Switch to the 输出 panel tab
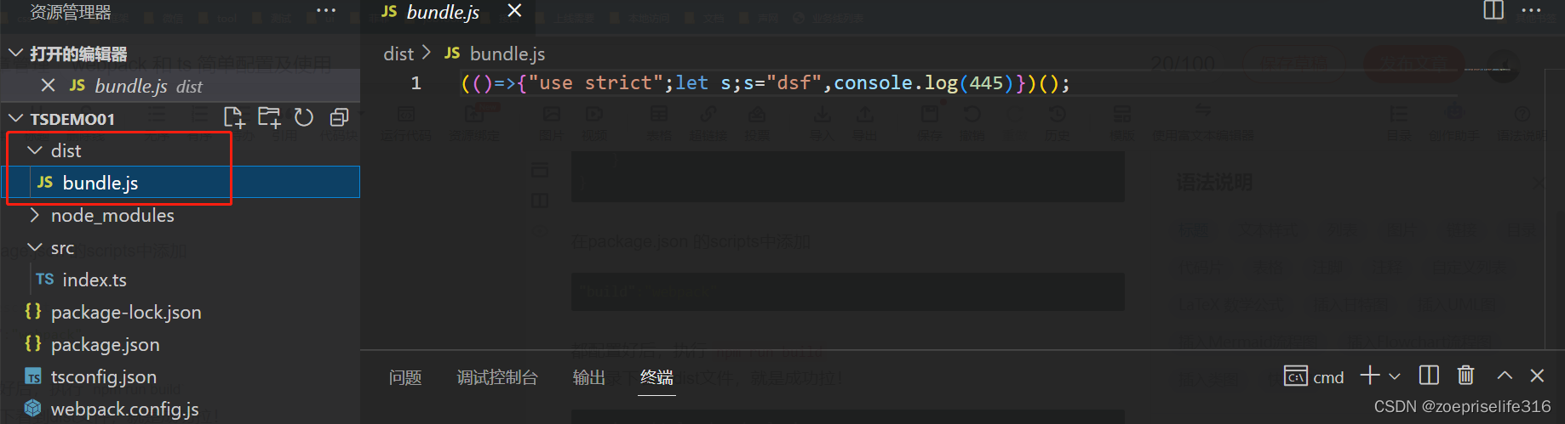Screen dimensions: 1565x424 589,377
